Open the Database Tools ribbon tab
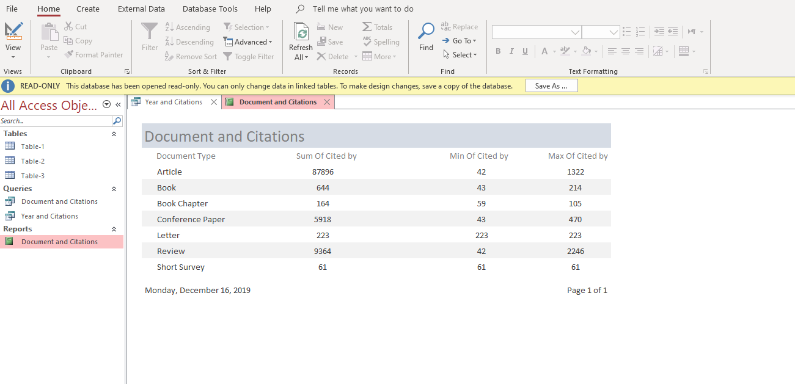The width and height of the screenshot is (795, 384). tap(210, 9)
